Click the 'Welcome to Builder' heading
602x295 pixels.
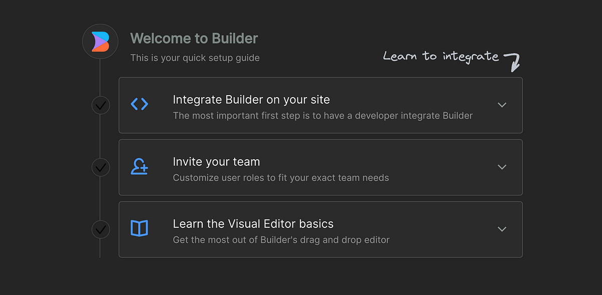194,38
